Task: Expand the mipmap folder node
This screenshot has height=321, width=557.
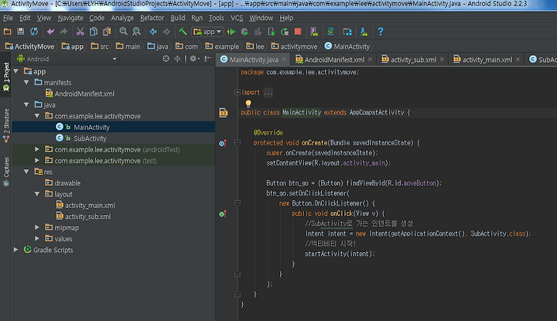Action: [x=37, y=227]
